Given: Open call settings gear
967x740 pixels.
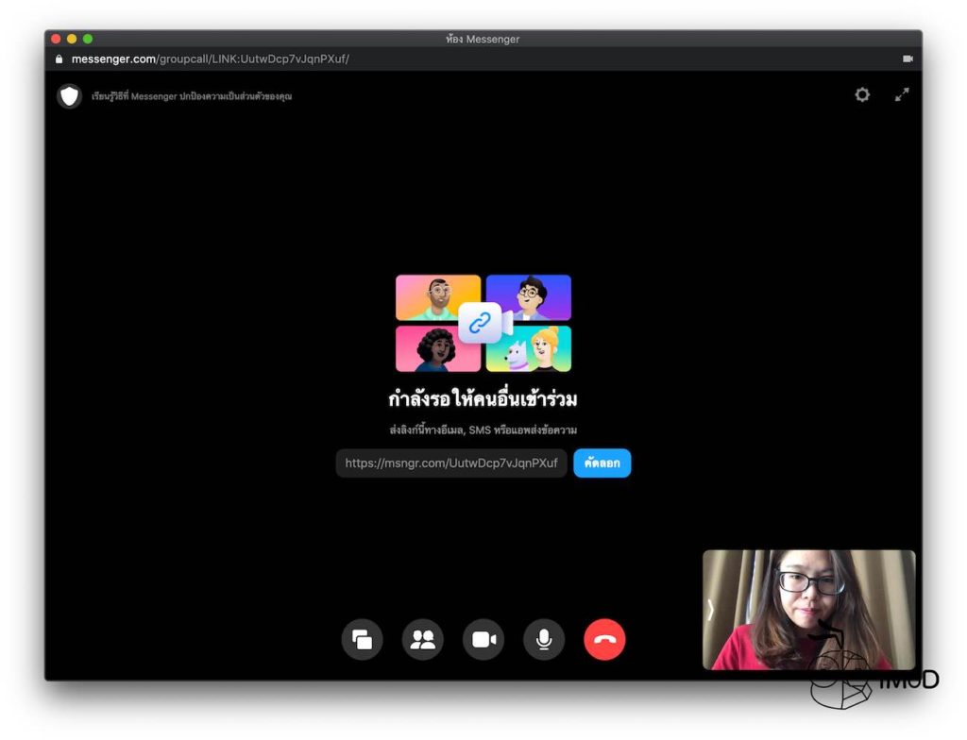Looking at the screenshot, I should [x=862, y=94].
